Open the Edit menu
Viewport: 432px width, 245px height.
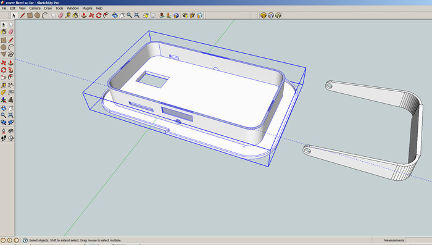[x=13, y=8]
